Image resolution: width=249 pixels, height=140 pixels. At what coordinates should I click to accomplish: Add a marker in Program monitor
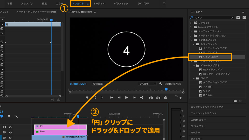point(87,98)
